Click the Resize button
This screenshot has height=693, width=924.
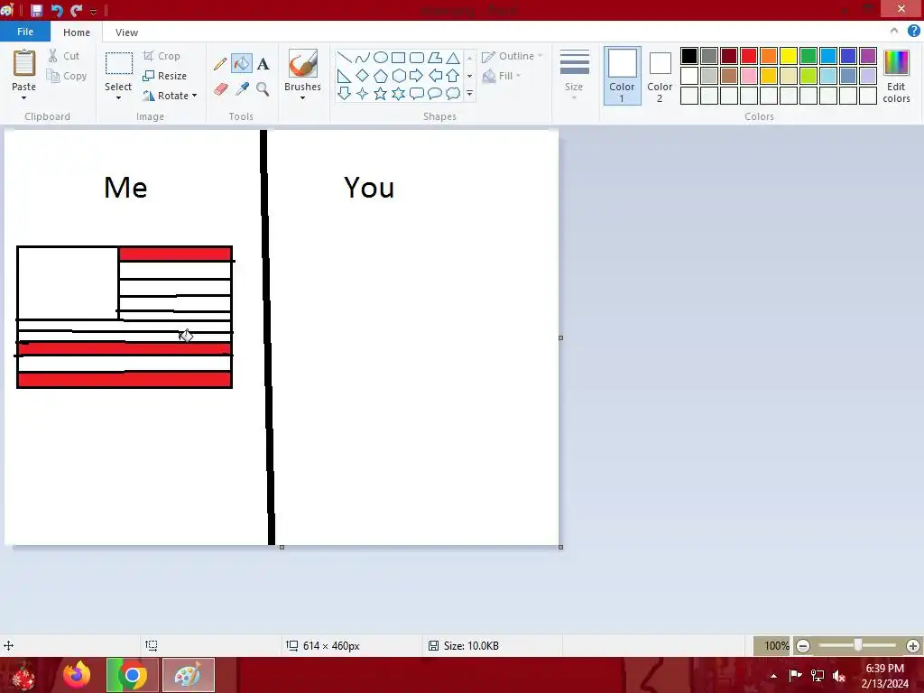point(165,76)
